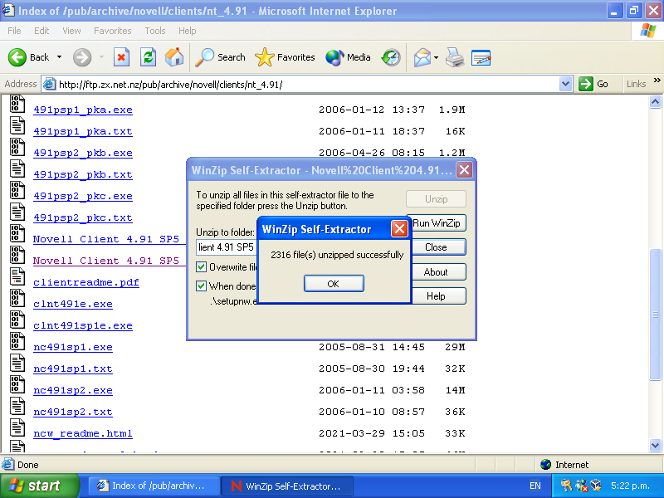
Task: Click the PDF icon beside clientreadme.pdf
Action: [x=17, y=277]
